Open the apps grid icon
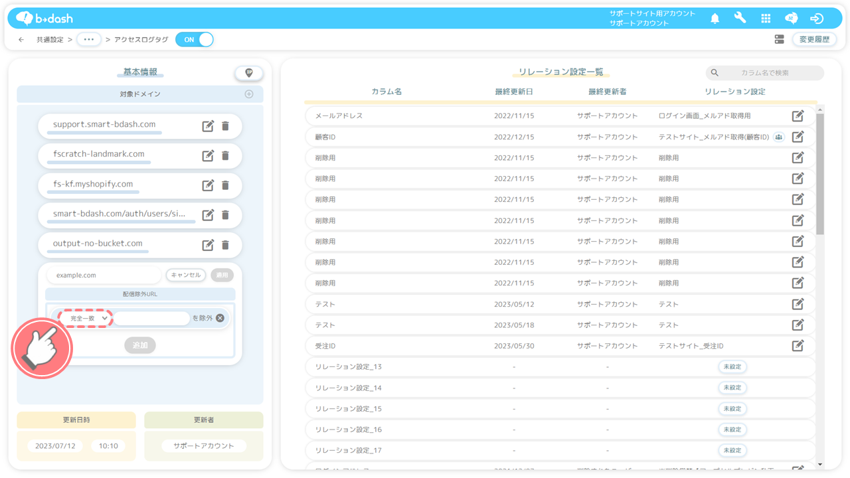The height and width of the screenshot is (478, 850). click(x=766, y=19)
